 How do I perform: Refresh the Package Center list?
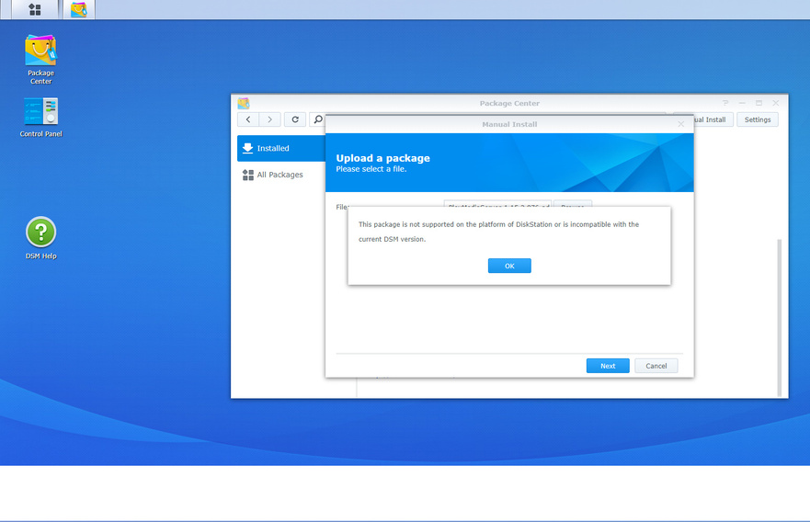tap(295, 119)
